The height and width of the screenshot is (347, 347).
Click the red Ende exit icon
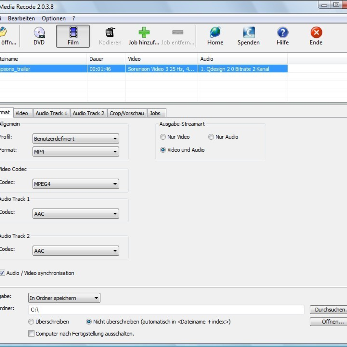tap(316, 32)
